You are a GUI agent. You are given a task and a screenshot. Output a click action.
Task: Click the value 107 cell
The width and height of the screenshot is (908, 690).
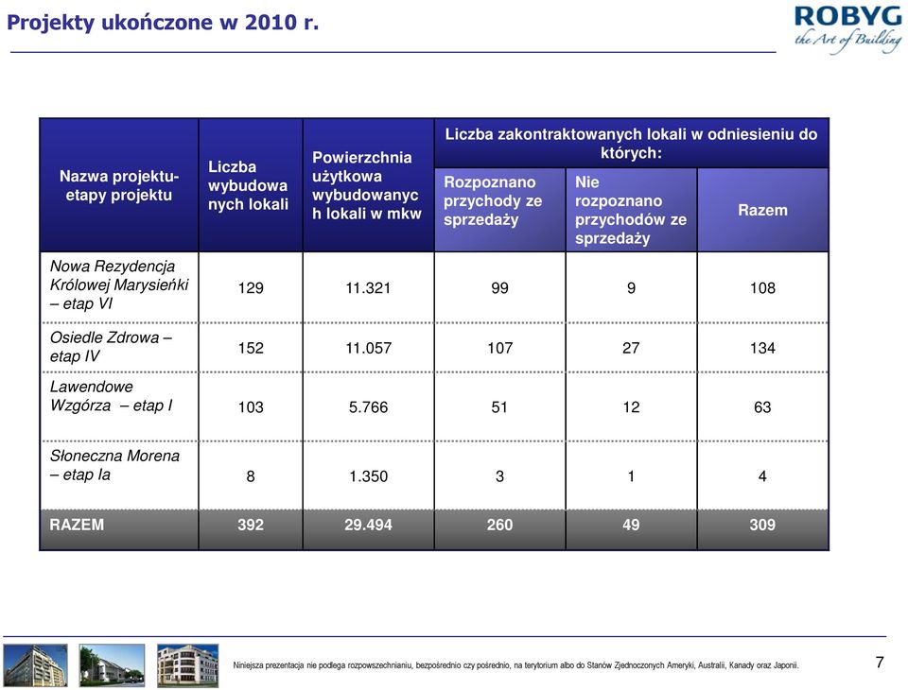(x=499, y=348)
